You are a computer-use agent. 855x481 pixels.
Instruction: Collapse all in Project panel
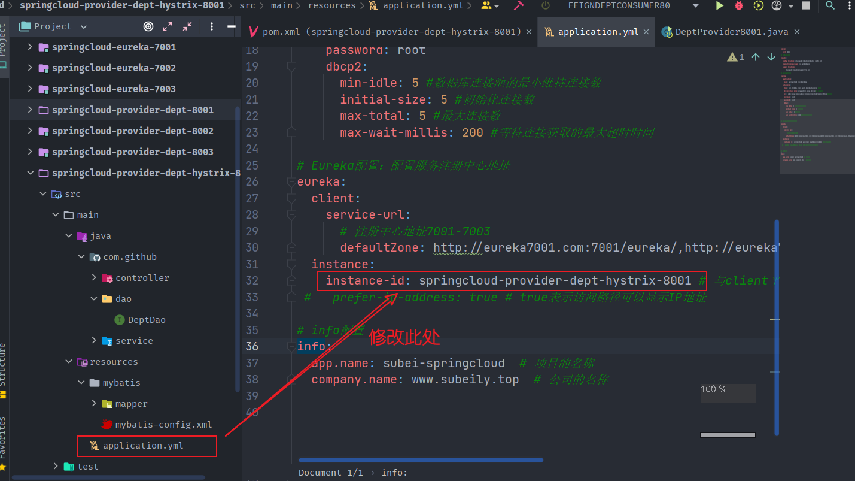pos(187,26)
